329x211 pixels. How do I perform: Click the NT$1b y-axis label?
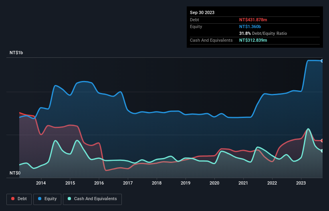[16, 53]
